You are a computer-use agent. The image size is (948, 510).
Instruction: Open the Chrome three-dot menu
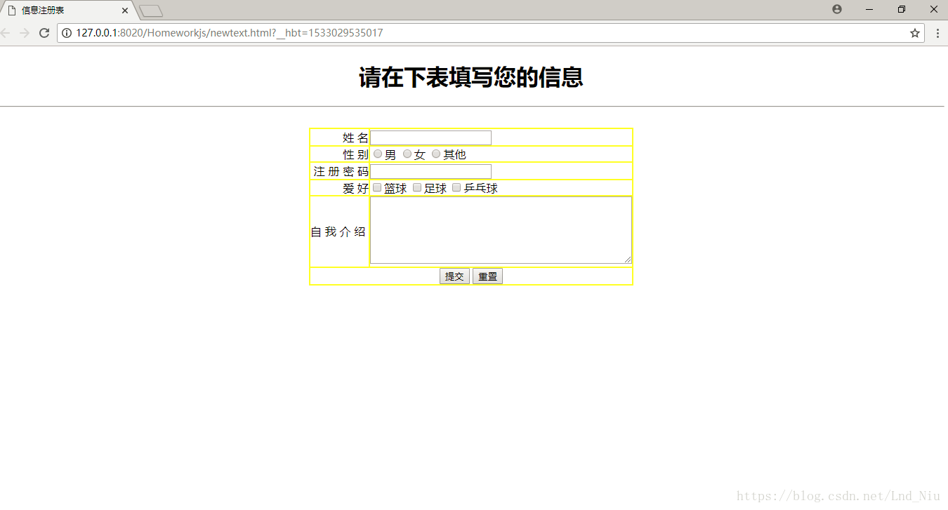tap(937, 33)
